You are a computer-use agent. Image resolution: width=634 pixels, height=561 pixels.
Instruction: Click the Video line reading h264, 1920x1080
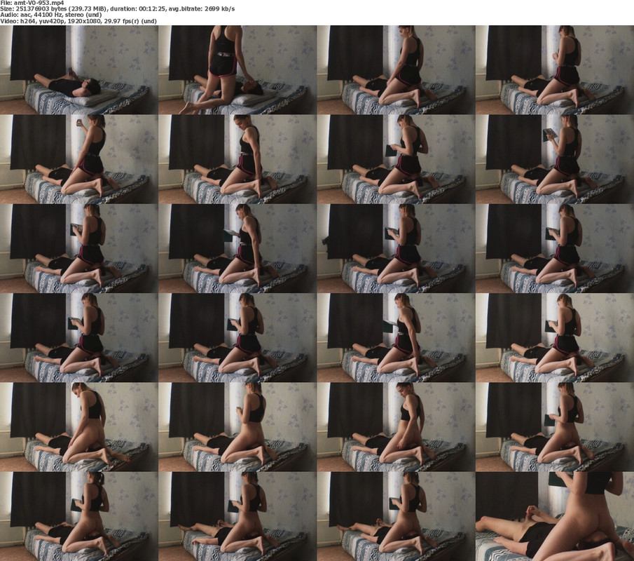(78, 21)
